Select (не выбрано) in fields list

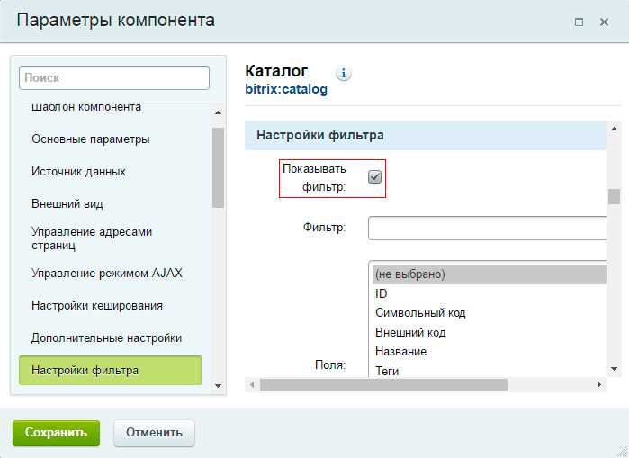coord(490,274)
